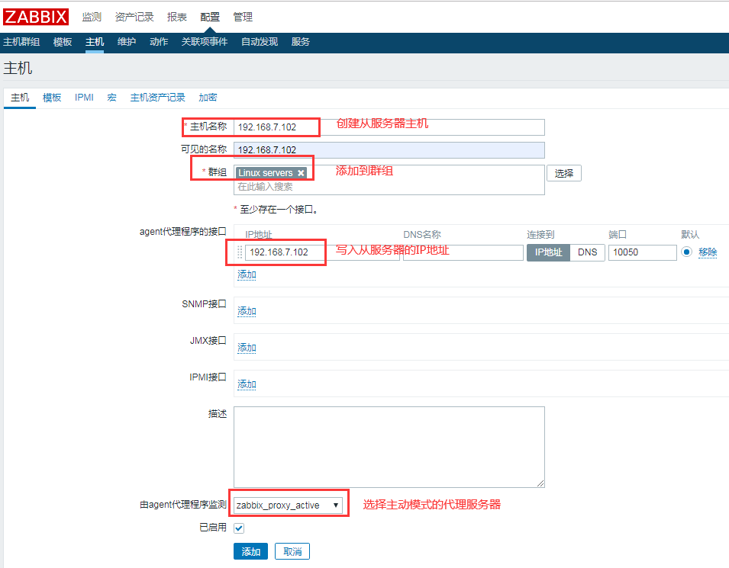Screen dimensions: 729x568
Task: Open the 监测 top menu
Action: [x=92, y=18]
